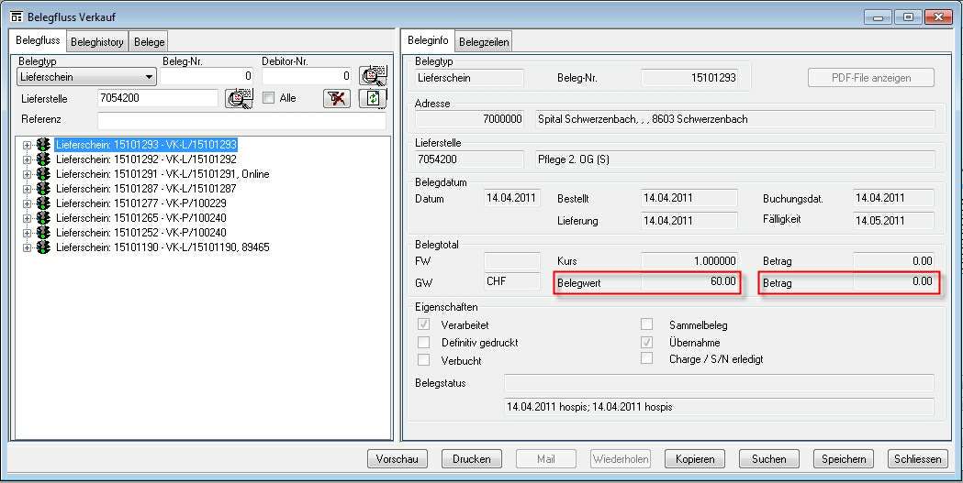Click traffic light icon of Lieferschein 15101190
Viewport: 963px width, 483px height.
pos(43,247)
